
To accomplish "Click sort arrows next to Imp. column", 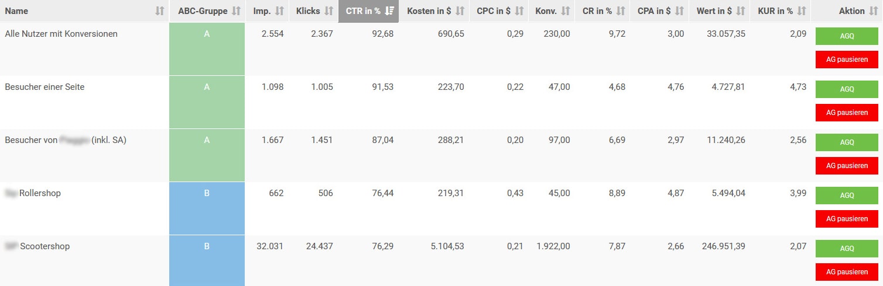I will click(x=279, y=11).
